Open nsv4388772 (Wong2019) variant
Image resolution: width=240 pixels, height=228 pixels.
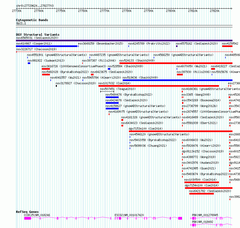click(199, 157)
